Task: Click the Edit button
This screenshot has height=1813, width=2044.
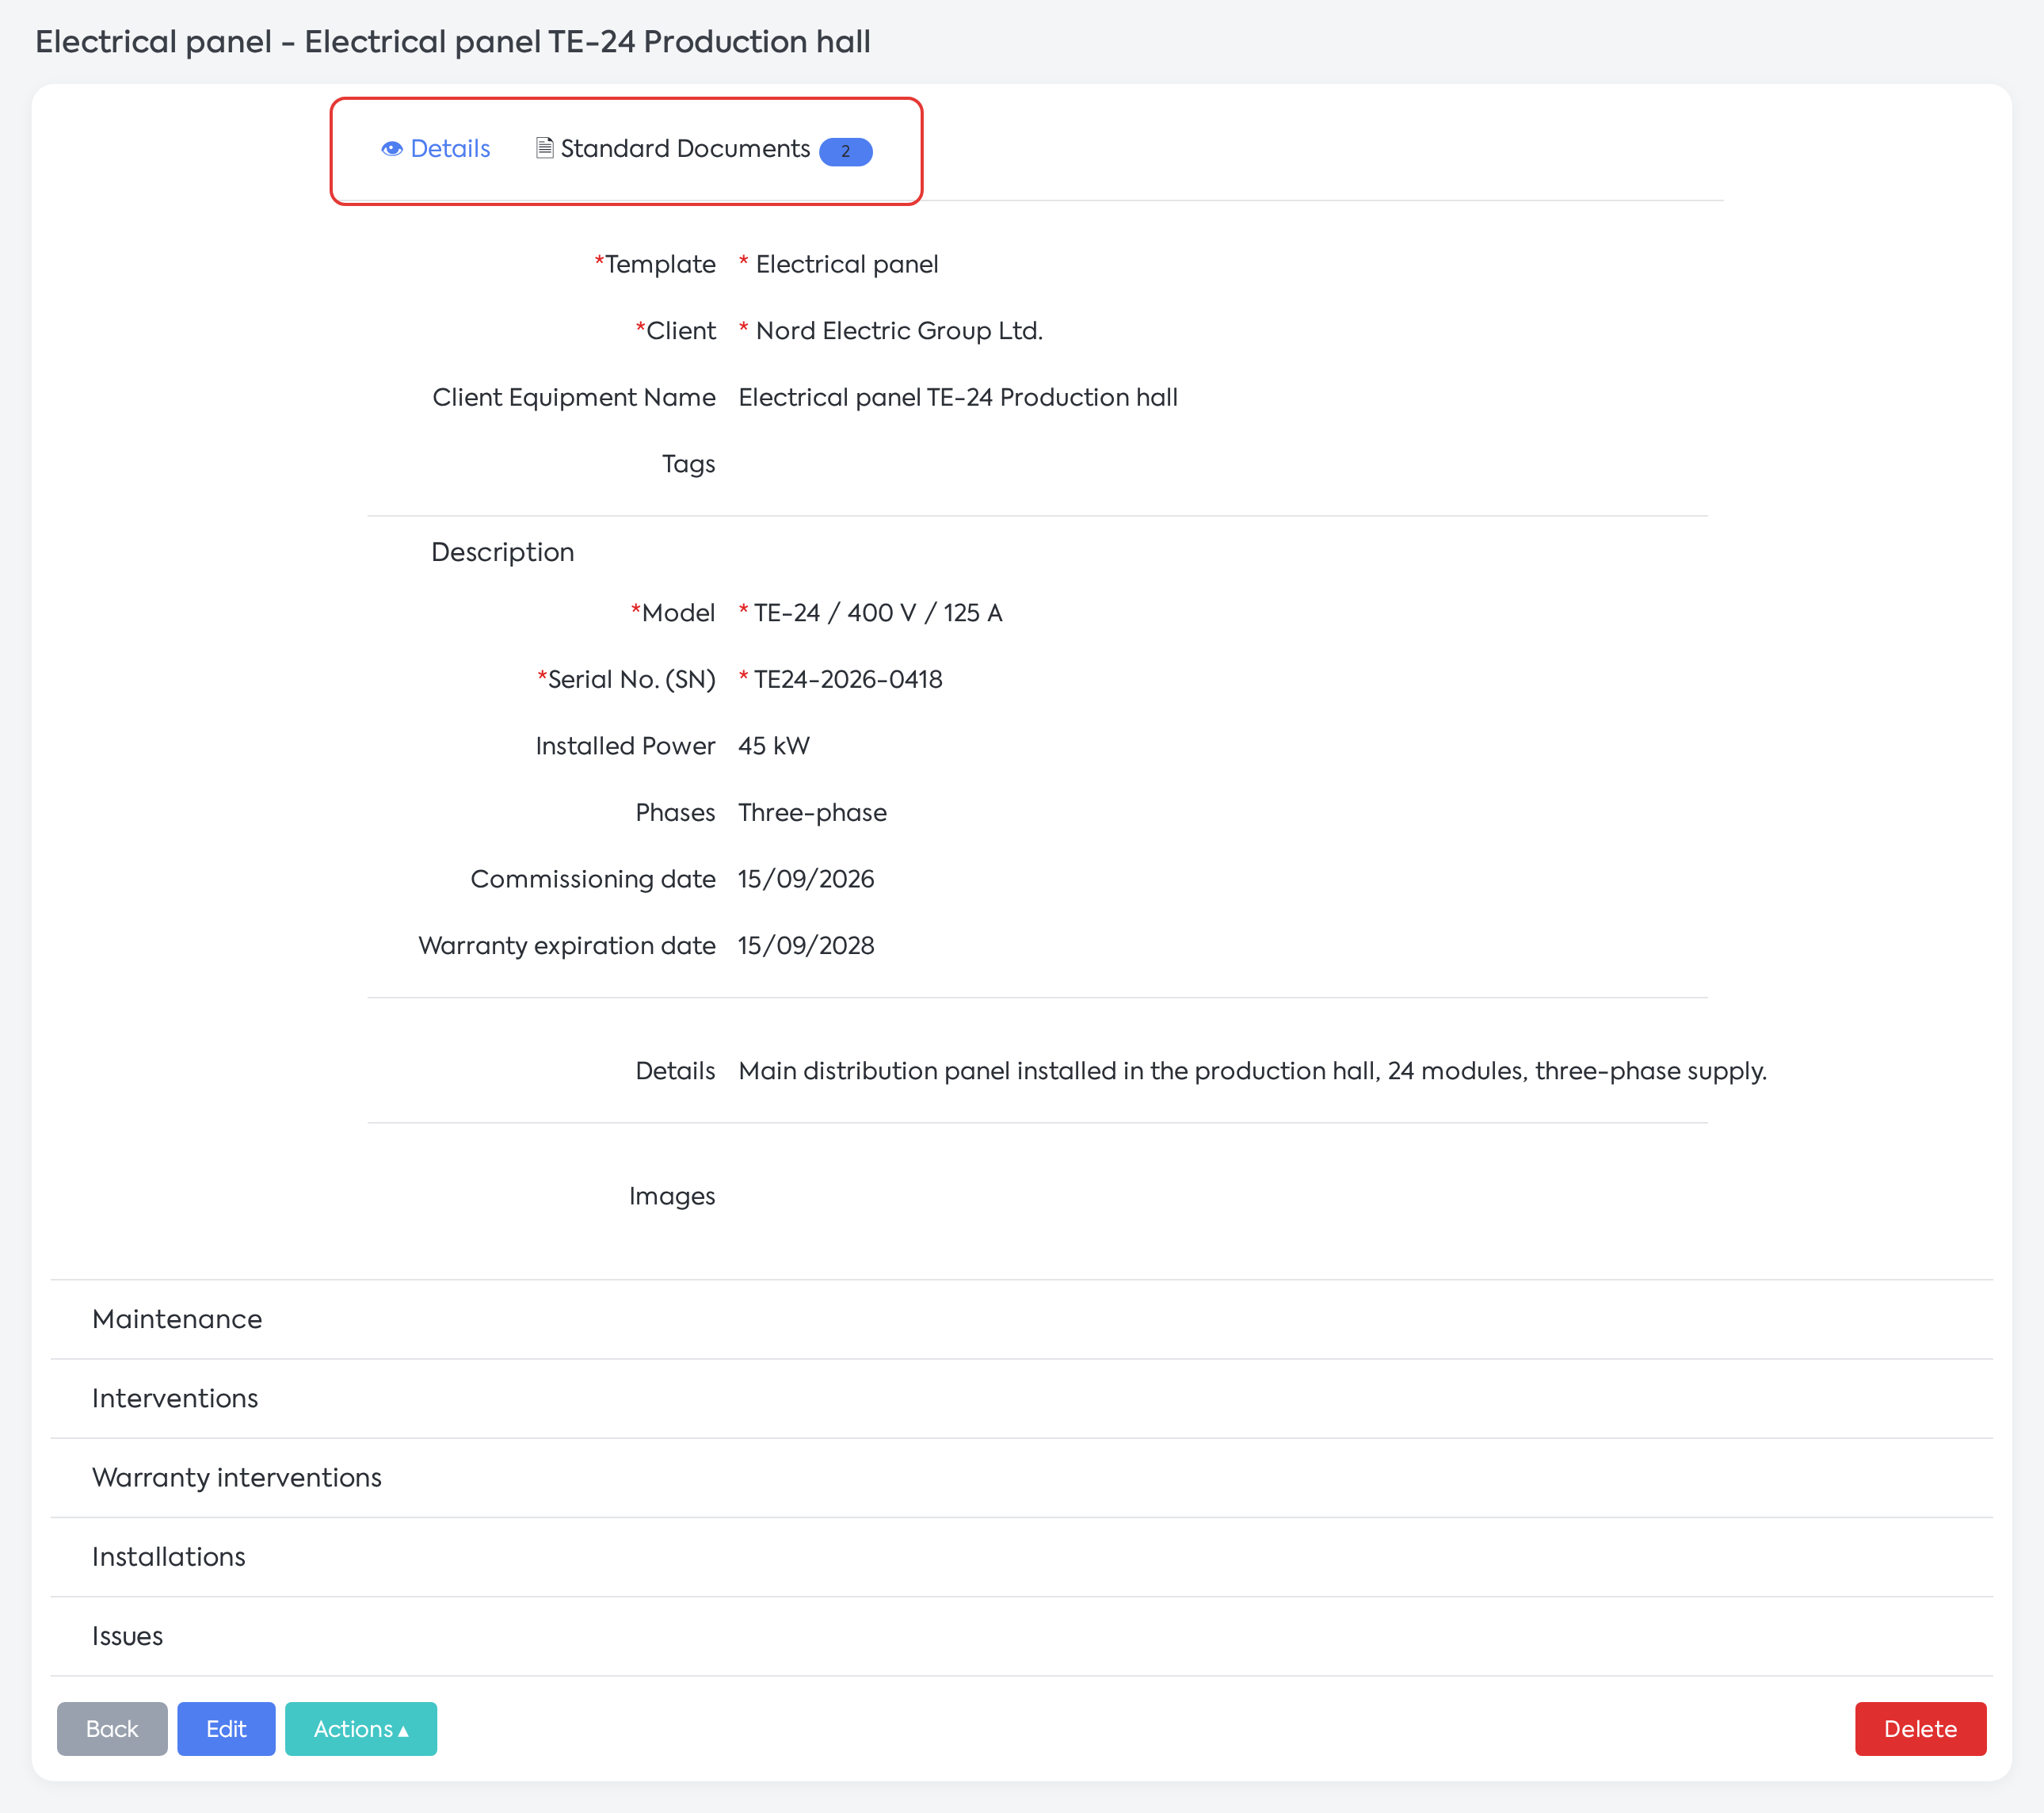Action: coord(226,1729)
